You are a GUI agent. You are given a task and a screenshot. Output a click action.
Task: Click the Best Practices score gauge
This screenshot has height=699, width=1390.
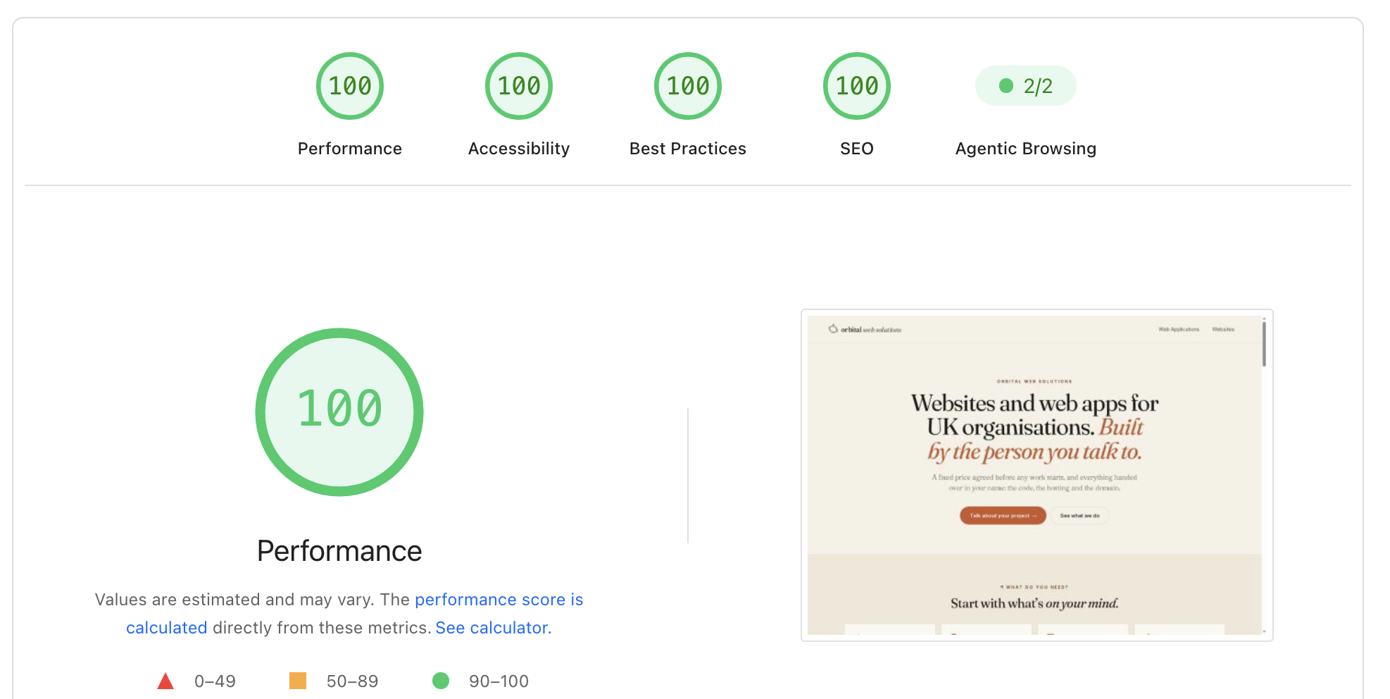click(x=688, y=86)
